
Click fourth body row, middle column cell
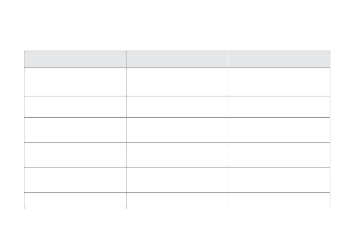tap(177, 155)
